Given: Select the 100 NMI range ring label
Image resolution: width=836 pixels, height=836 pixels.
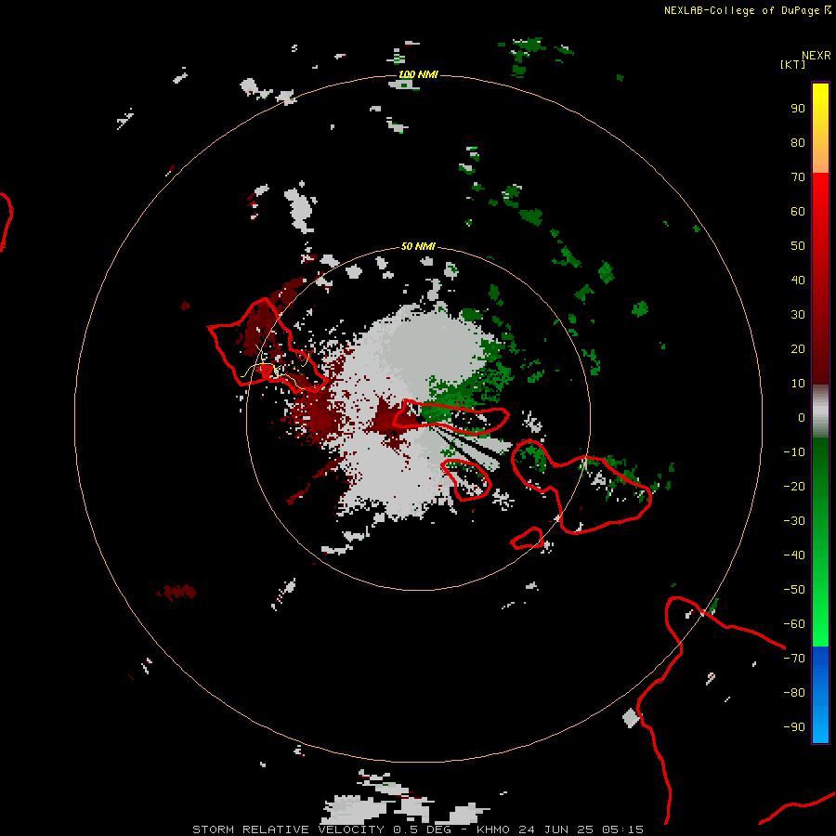Looking at the screenshot, I should [418, 74].
